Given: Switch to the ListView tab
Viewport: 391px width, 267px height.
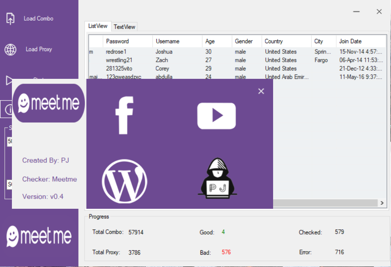Looking at the screenshot, I should click(x=98, y=26).
